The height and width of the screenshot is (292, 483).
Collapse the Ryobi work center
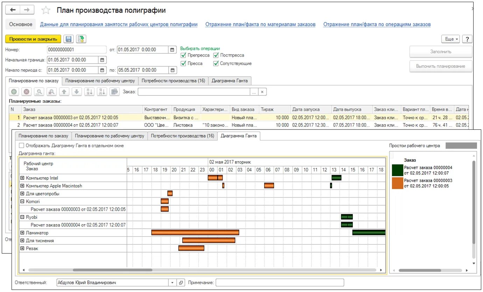tap(22, 217)
